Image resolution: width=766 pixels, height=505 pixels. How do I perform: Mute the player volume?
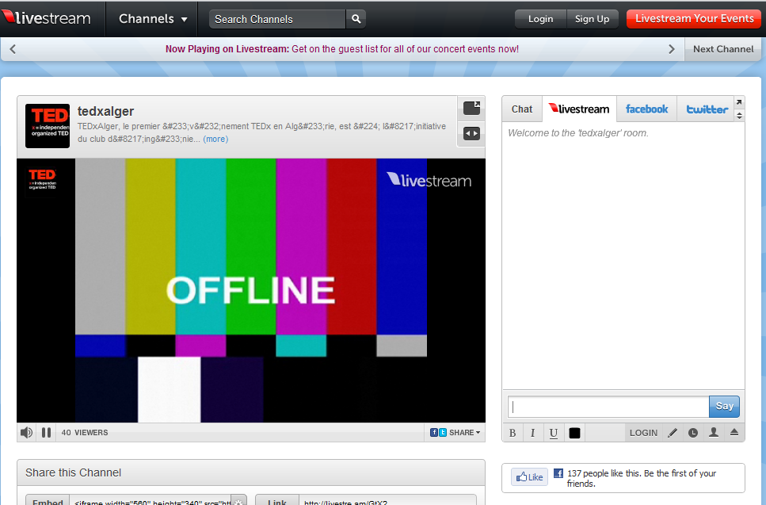point(26,433)
